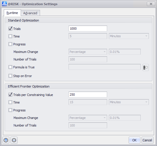This screenshot has width=157, height=146.
Task: Expand Standard Maximum Change Percentage dropdown
Action: (x=88, y=52)
